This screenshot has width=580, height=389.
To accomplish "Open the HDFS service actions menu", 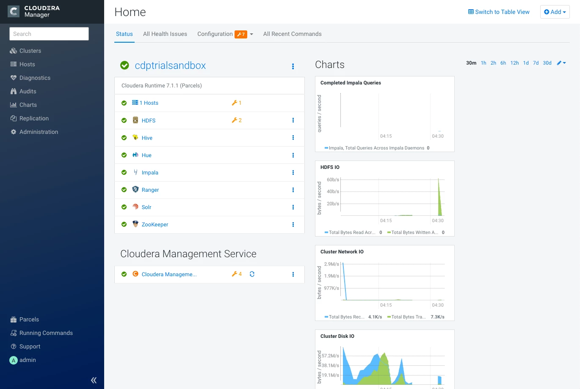I will [x=293, y=120].
